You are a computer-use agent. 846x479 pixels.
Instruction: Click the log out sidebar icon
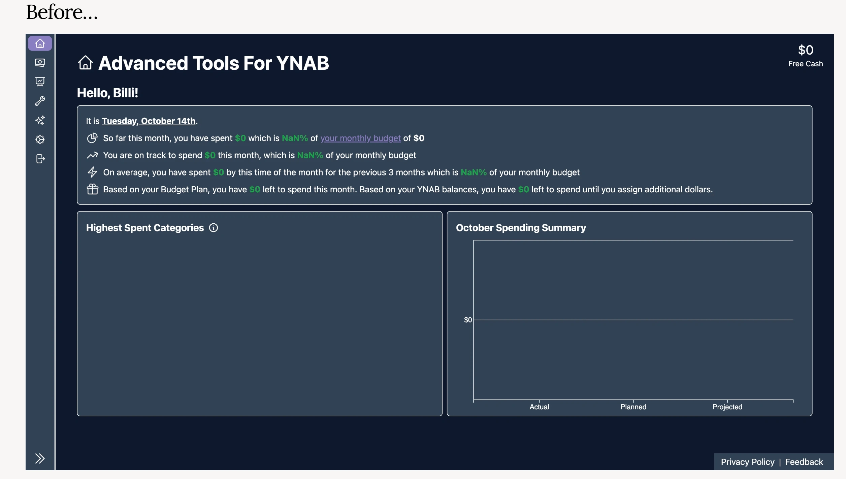40,159
